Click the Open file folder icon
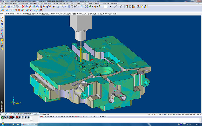 pyautogui.click(x=6, y=6)
